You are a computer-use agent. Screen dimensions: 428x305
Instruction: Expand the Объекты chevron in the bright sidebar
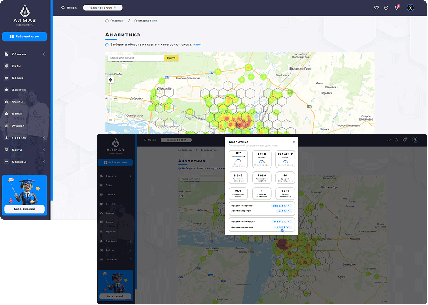pos(44,54)
